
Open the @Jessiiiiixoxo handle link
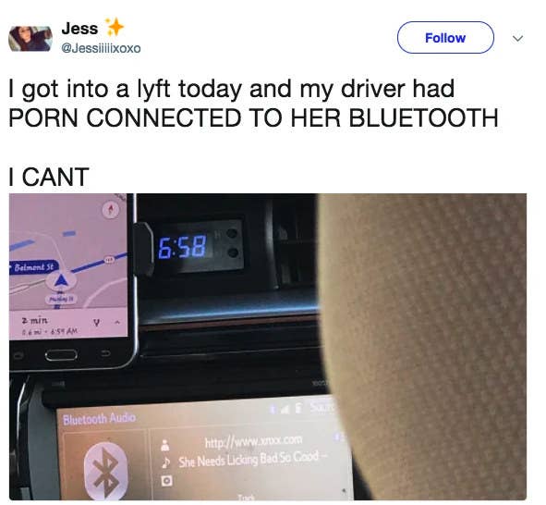(x=101, y=48)
